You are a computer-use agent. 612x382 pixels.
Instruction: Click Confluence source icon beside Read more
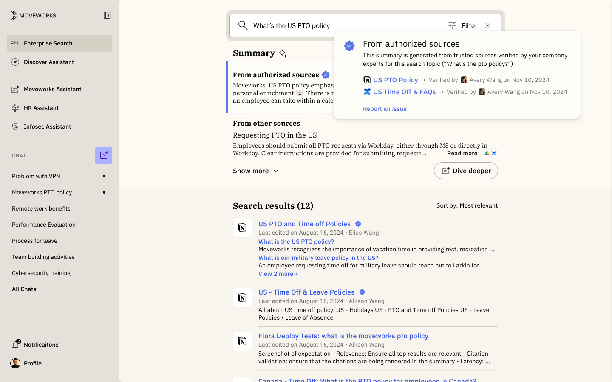494,153
